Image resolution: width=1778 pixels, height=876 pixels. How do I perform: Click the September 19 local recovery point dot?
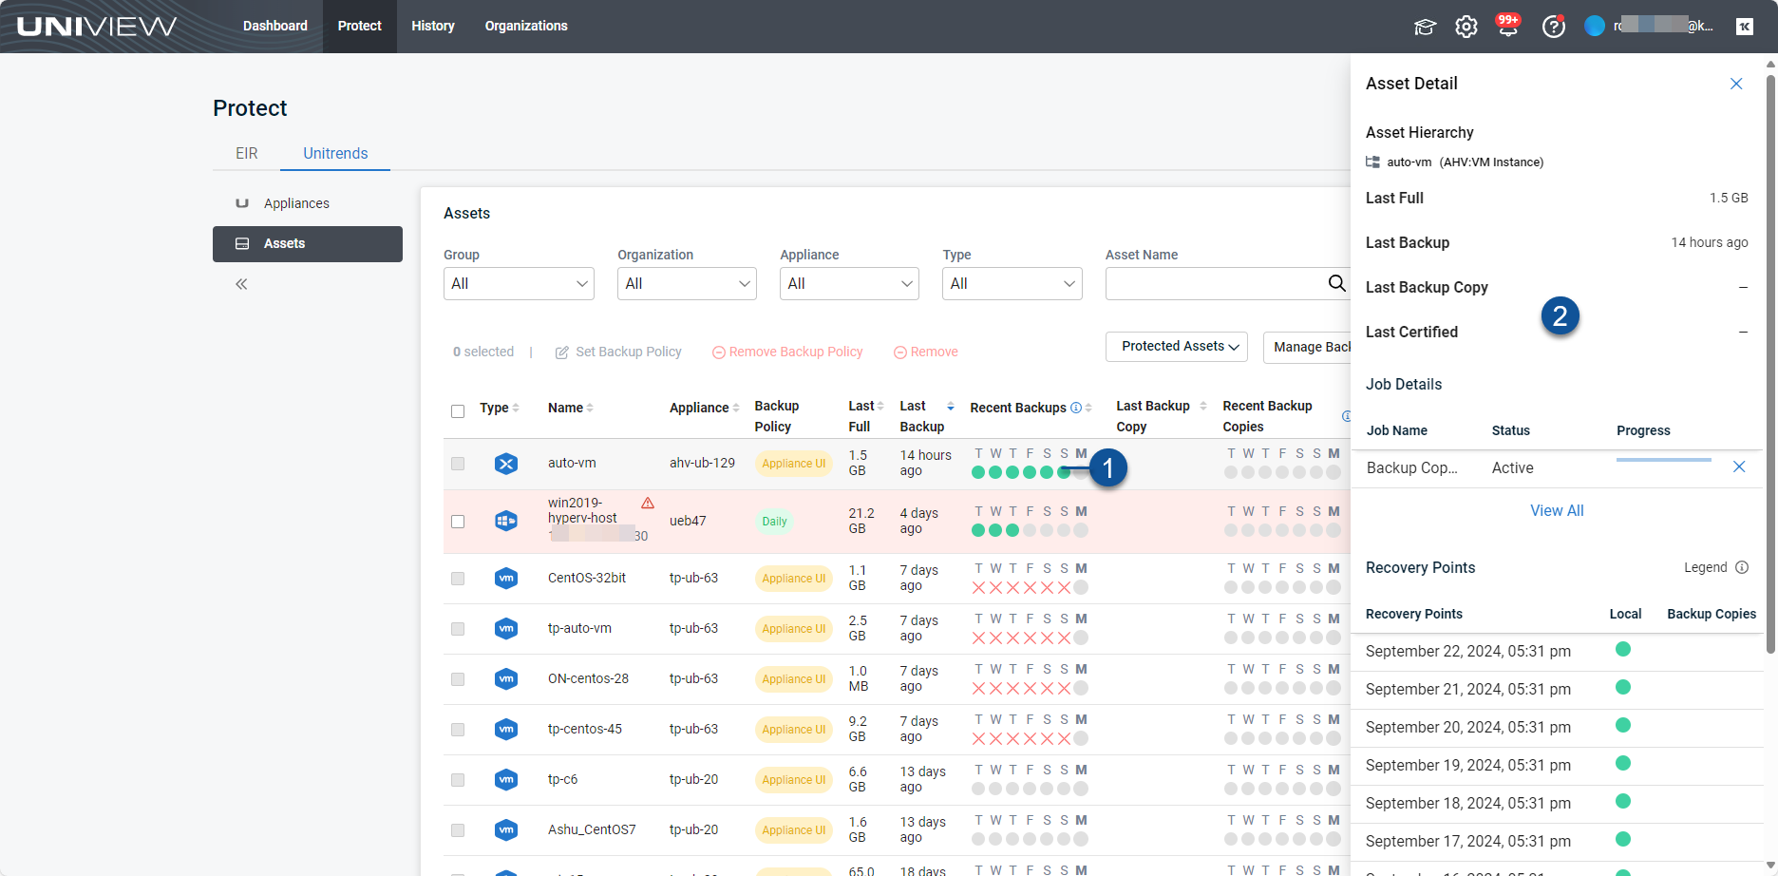tap(1623, 763)
